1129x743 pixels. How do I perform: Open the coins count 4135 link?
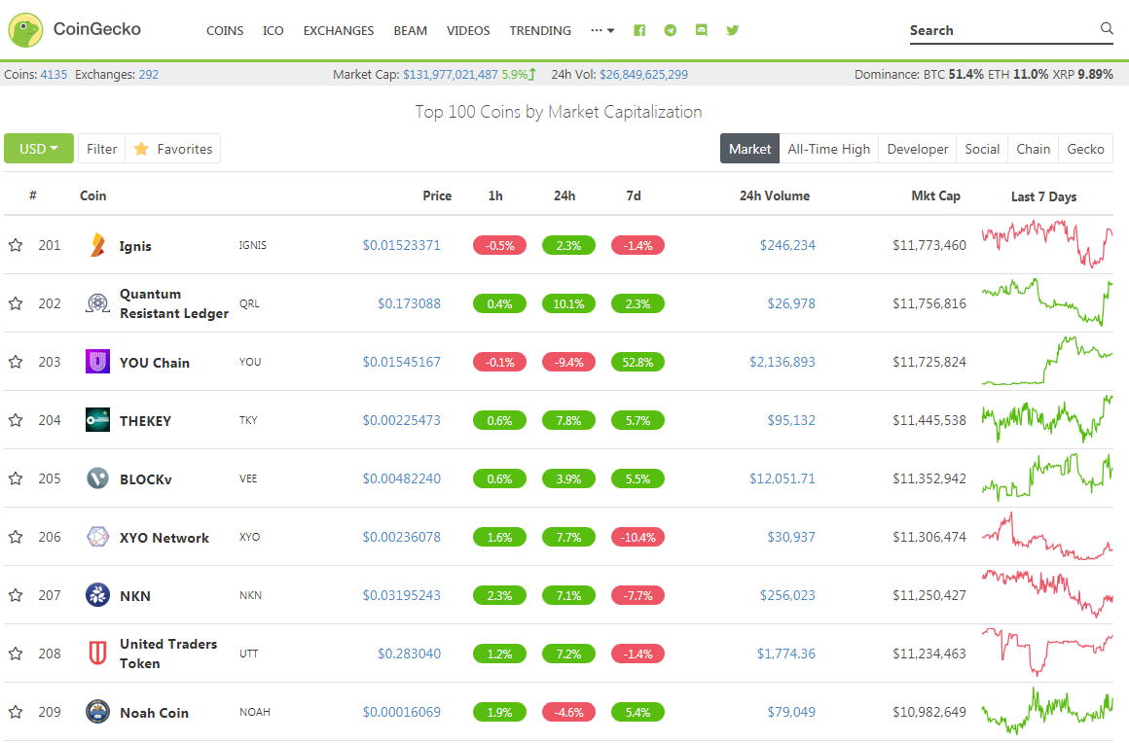point(54,74)
